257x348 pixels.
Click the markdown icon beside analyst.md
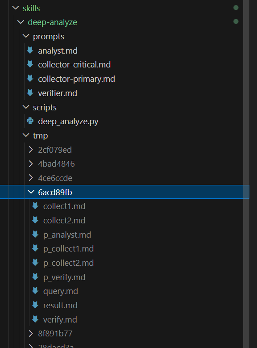[30, 50]
